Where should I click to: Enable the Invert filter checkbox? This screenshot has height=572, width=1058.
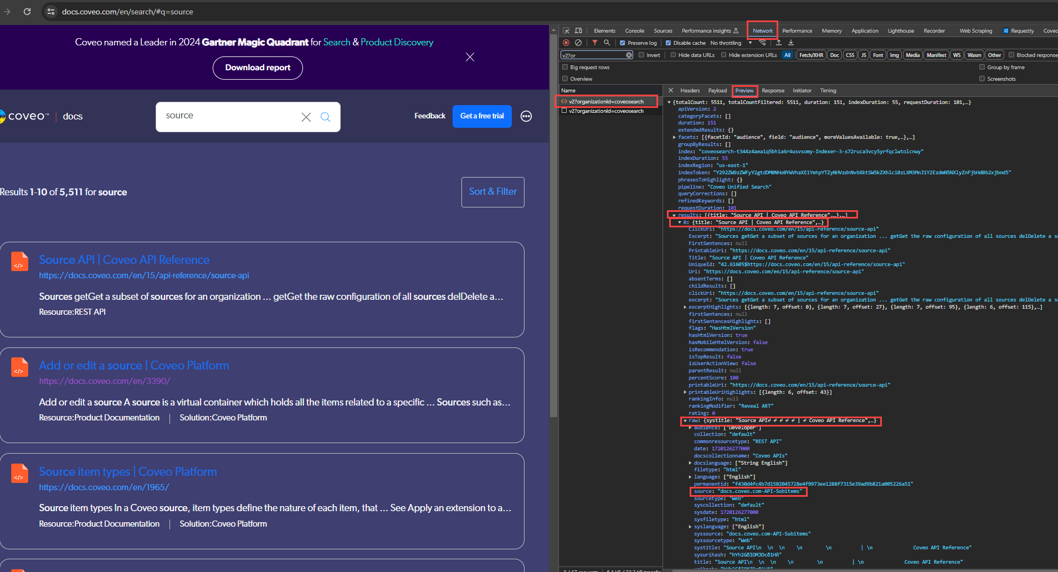641,55
